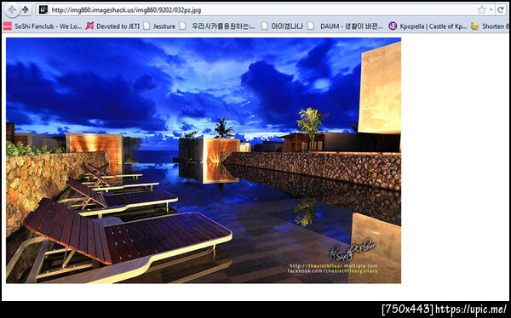This screenshot has height=318, width=511.
Task: Click the SoShi Fanclub bookmark favicon
Action: [x=8, y=26]
